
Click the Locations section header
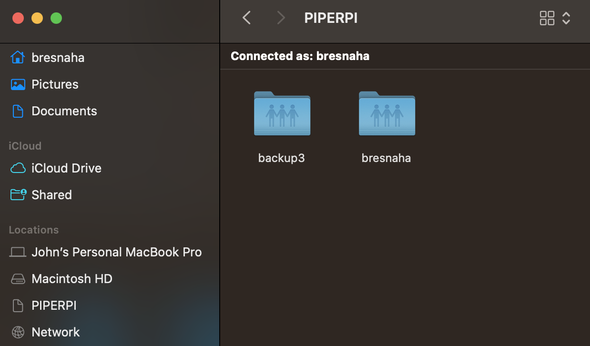point(33,230)
